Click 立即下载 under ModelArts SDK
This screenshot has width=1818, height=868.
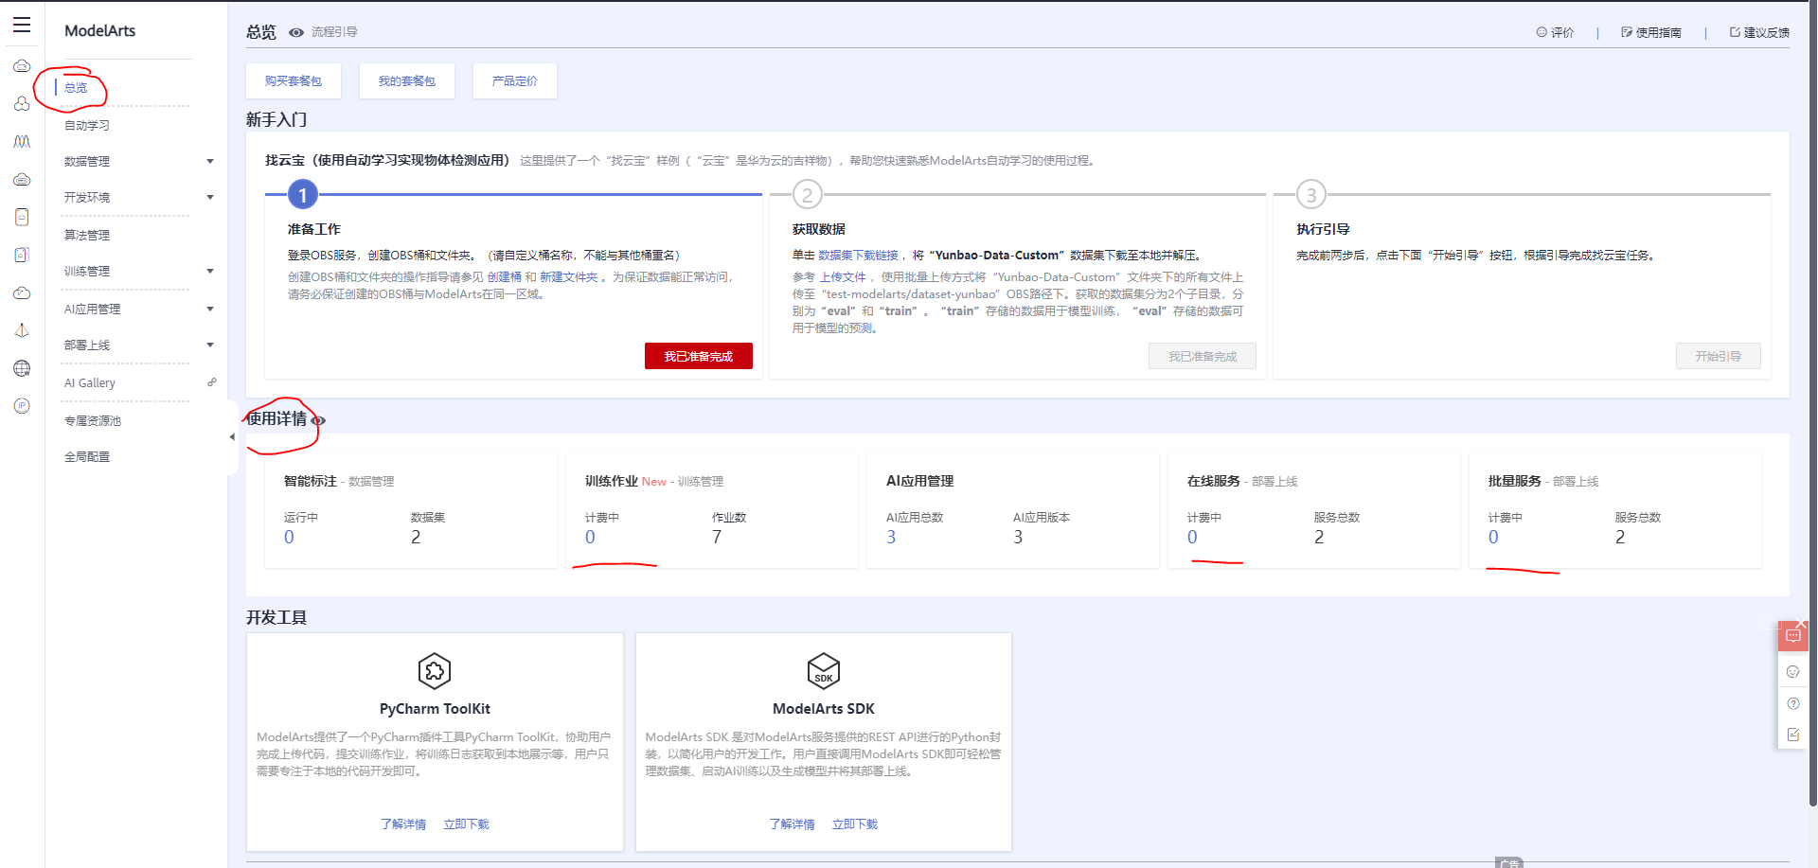coord(855,824)
